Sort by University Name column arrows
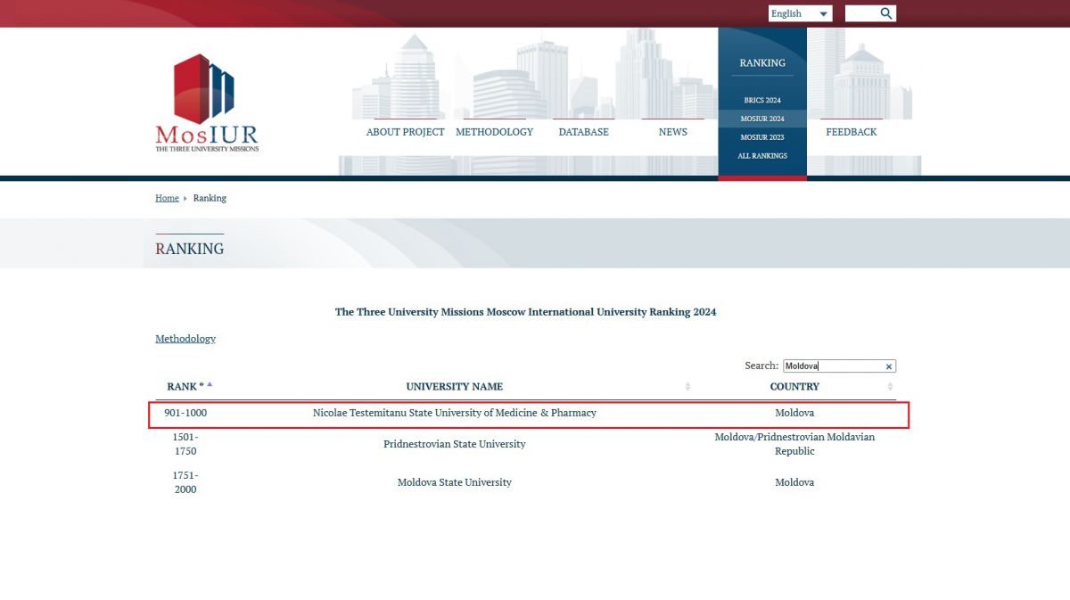Screen dimensions: 1070x600 click(x=687, y=387)
